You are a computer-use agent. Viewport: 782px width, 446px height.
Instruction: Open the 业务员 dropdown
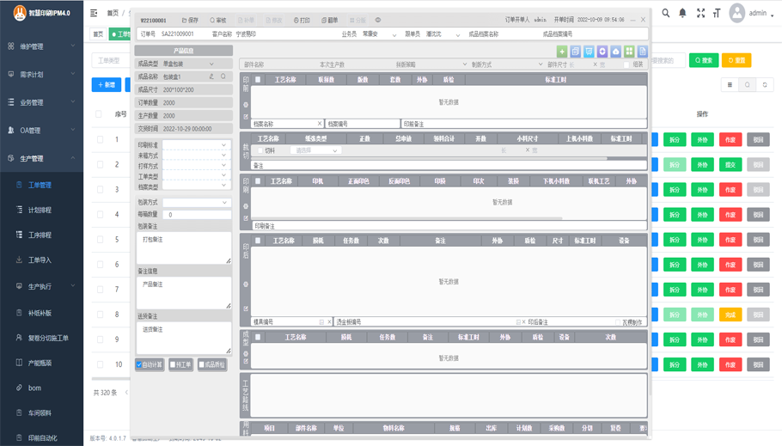pyautogui.click(x=378, y=34)
